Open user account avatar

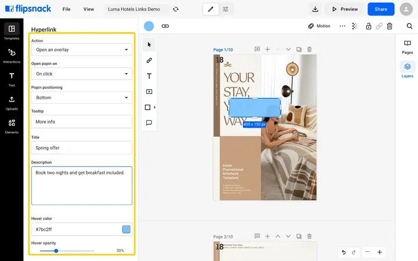click(x=406, y=9)
